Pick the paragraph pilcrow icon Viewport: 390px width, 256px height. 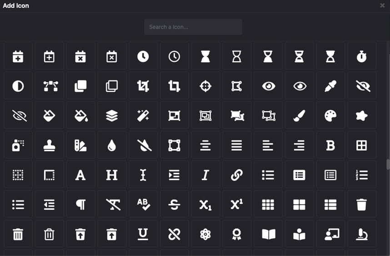pyautogui.click(x=80, y=205)
